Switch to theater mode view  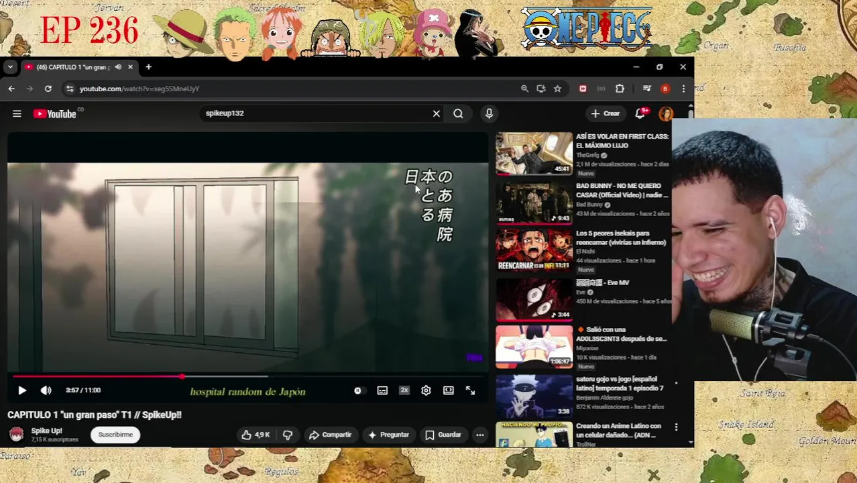pos(449,390)
